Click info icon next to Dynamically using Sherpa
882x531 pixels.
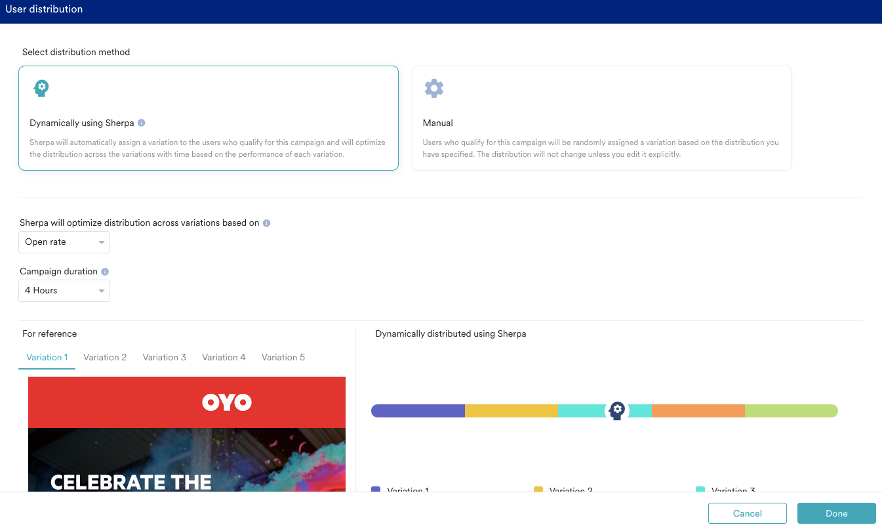(142, 123)
